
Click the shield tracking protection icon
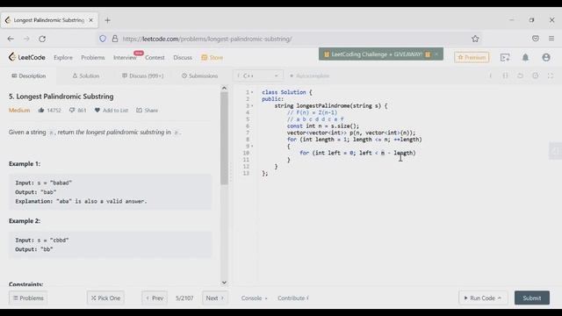pos(103,39)
